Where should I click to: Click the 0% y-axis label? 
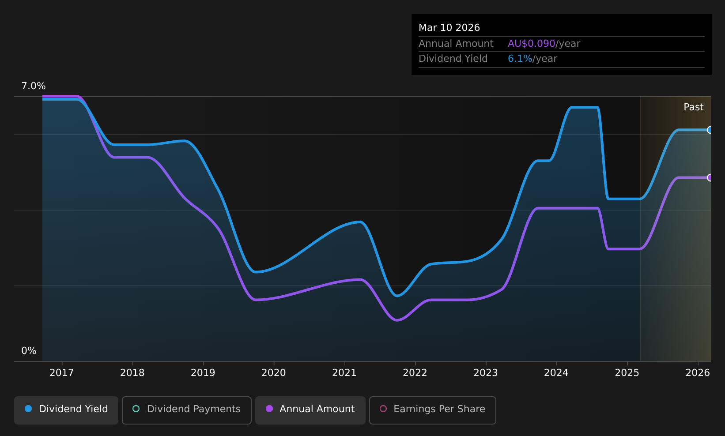click(29, 351)
